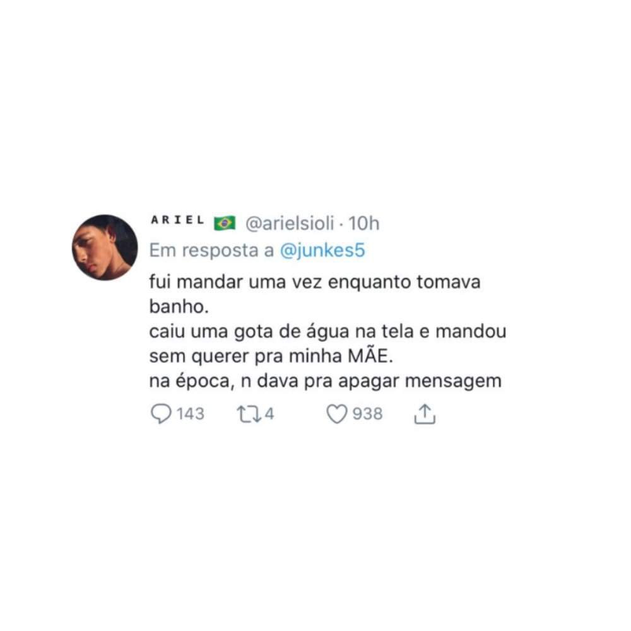
Task: Click the 10h timestamp
Action: tap(364, 223)
